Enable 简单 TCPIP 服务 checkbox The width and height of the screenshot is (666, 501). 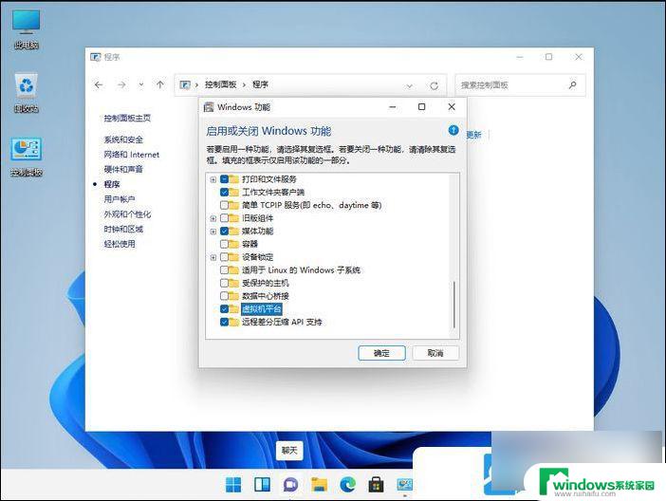tap(225, 205)
